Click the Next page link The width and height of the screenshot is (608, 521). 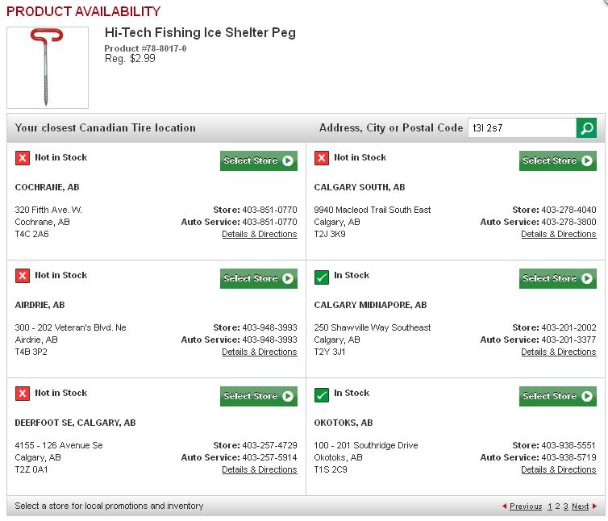[580, 506]
